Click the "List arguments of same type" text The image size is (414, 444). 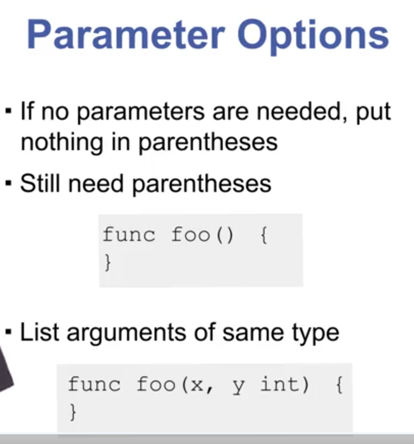179,334
